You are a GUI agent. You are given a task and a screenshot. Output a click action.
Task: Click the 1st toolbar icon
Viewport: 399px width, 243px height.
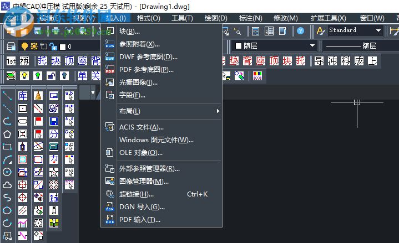point(11,61)
